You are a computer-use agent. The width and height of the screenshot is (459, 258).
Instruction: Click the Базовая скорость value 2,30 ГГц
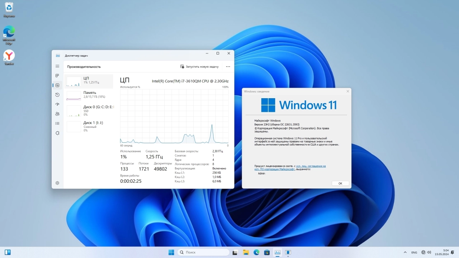218,151
